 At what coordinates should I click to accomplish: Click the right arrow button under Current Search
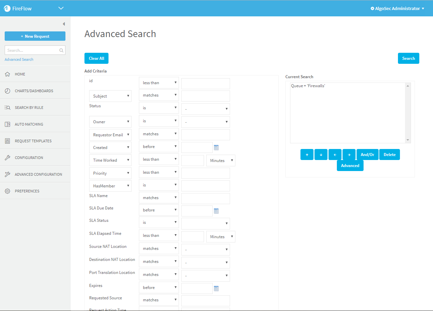pos(349,155)
